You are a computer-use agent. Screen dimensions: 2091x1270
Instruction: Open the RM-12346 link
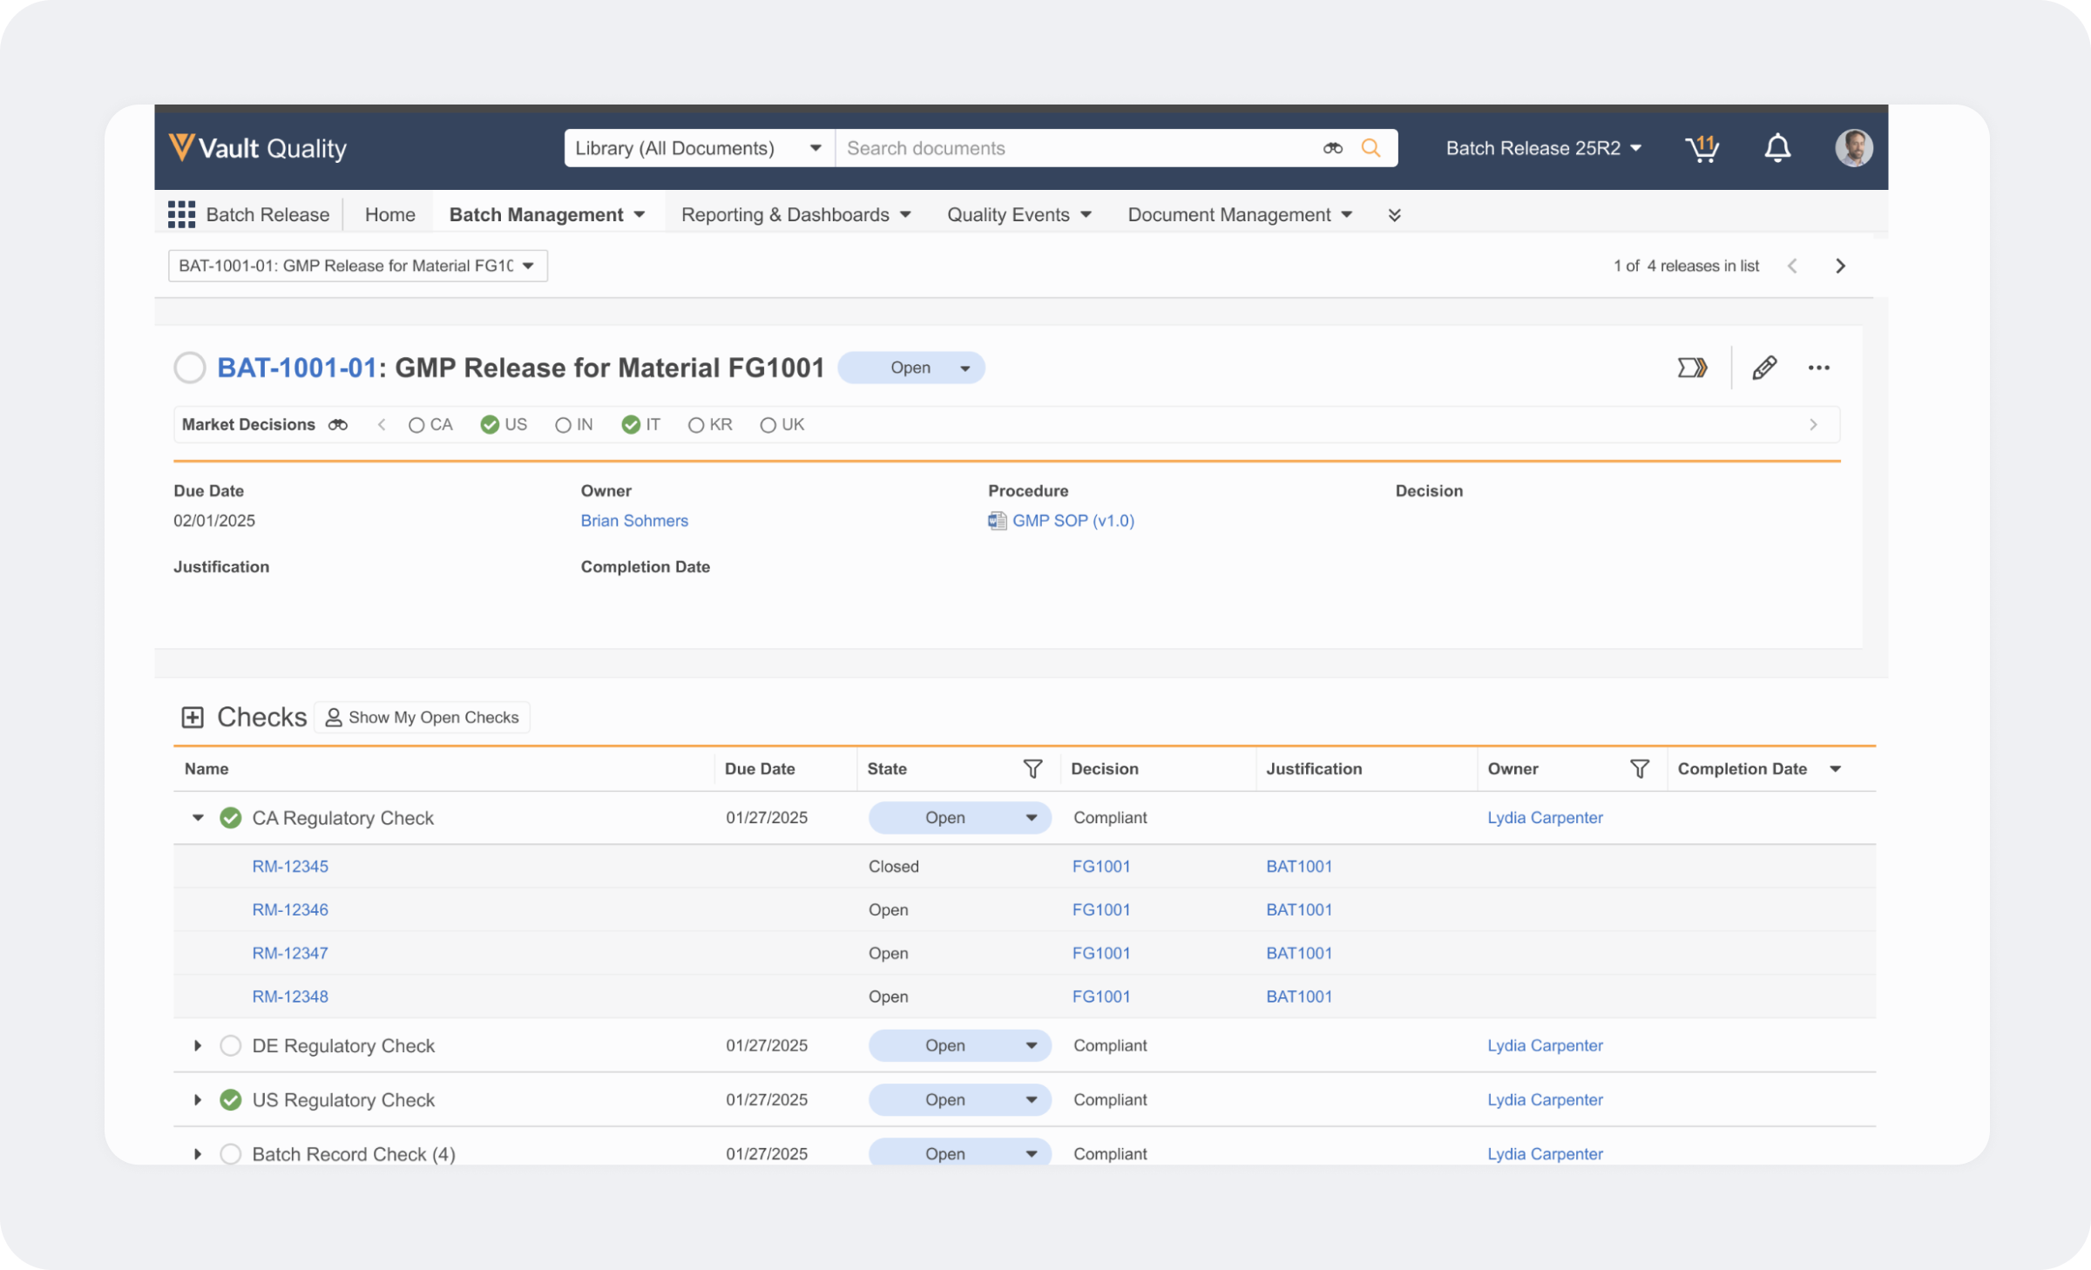point(290,909)
